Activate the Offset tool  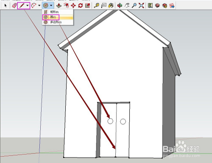(66, 6)
